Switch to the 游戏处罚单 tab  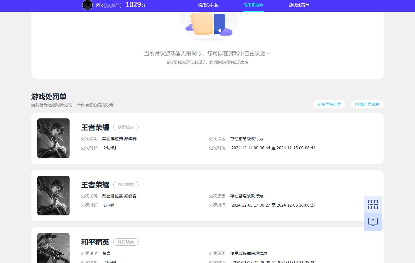pyautogui.click(x=298, y=5)
